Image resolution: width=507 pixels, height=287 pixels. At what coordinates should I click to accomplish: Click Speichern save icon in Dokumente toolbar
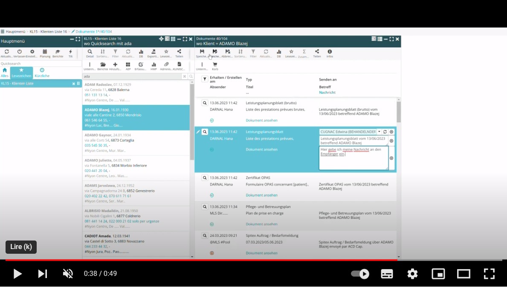click(x=202, y=52)
